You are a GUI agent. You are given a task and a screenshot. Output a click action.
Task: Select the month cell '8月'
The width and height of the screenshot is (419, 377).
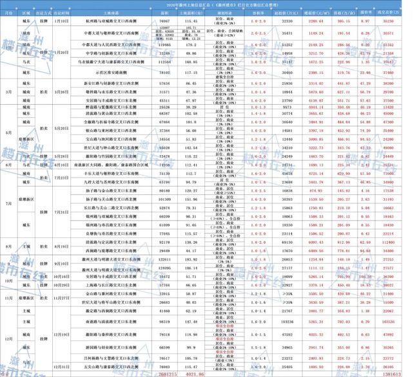coord(8,246)
